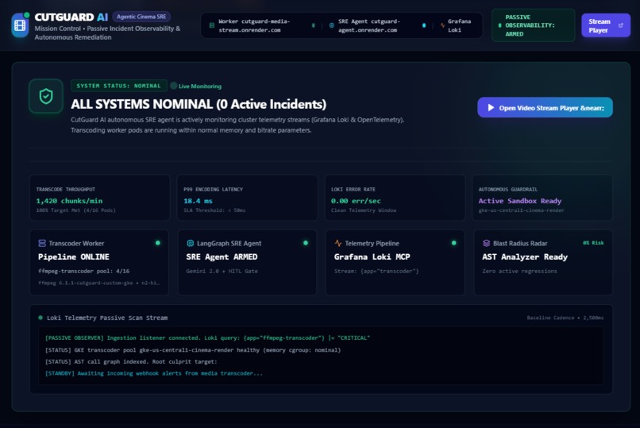Click the AST call graph indexed log line
Screen dimensions: 640x428
pyautogui.click(x=131, y=361)
